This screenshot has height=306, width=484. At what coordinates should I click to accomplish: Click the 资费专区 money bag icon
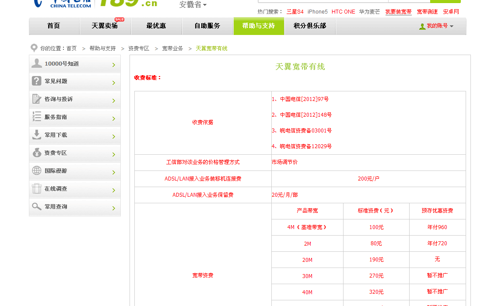pyautogui.click(x=37, y=153)
